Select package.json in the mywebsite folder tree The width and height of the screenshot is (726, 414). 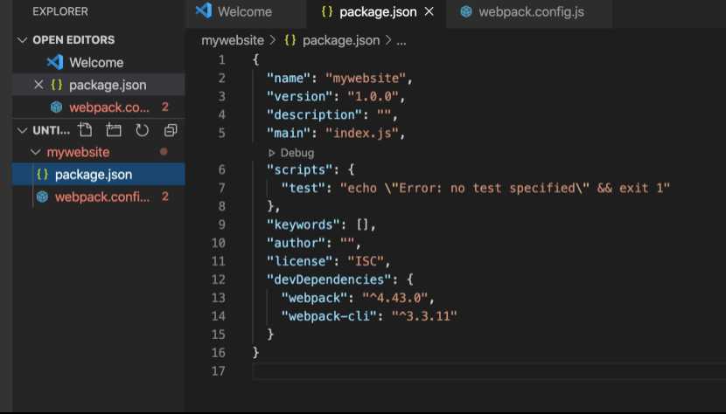click(x=99, y=175)
